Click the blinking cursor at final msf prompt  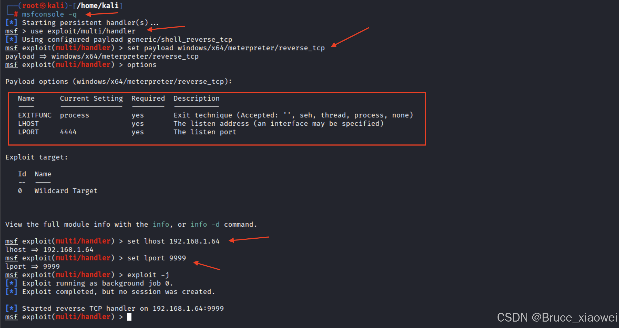pos(129,317)
